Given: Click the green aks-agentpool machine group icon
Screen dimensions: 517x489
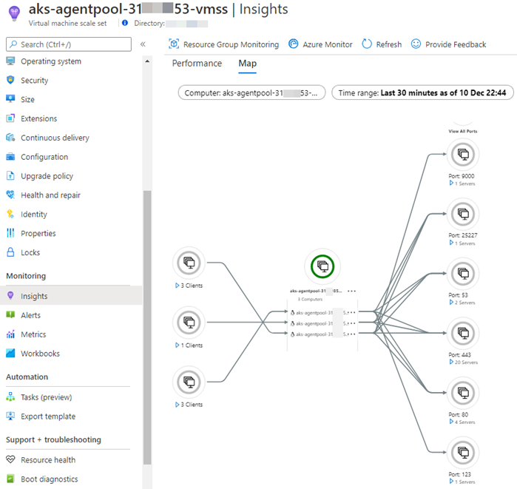Looking at the screenshot, I should [322, 266].
